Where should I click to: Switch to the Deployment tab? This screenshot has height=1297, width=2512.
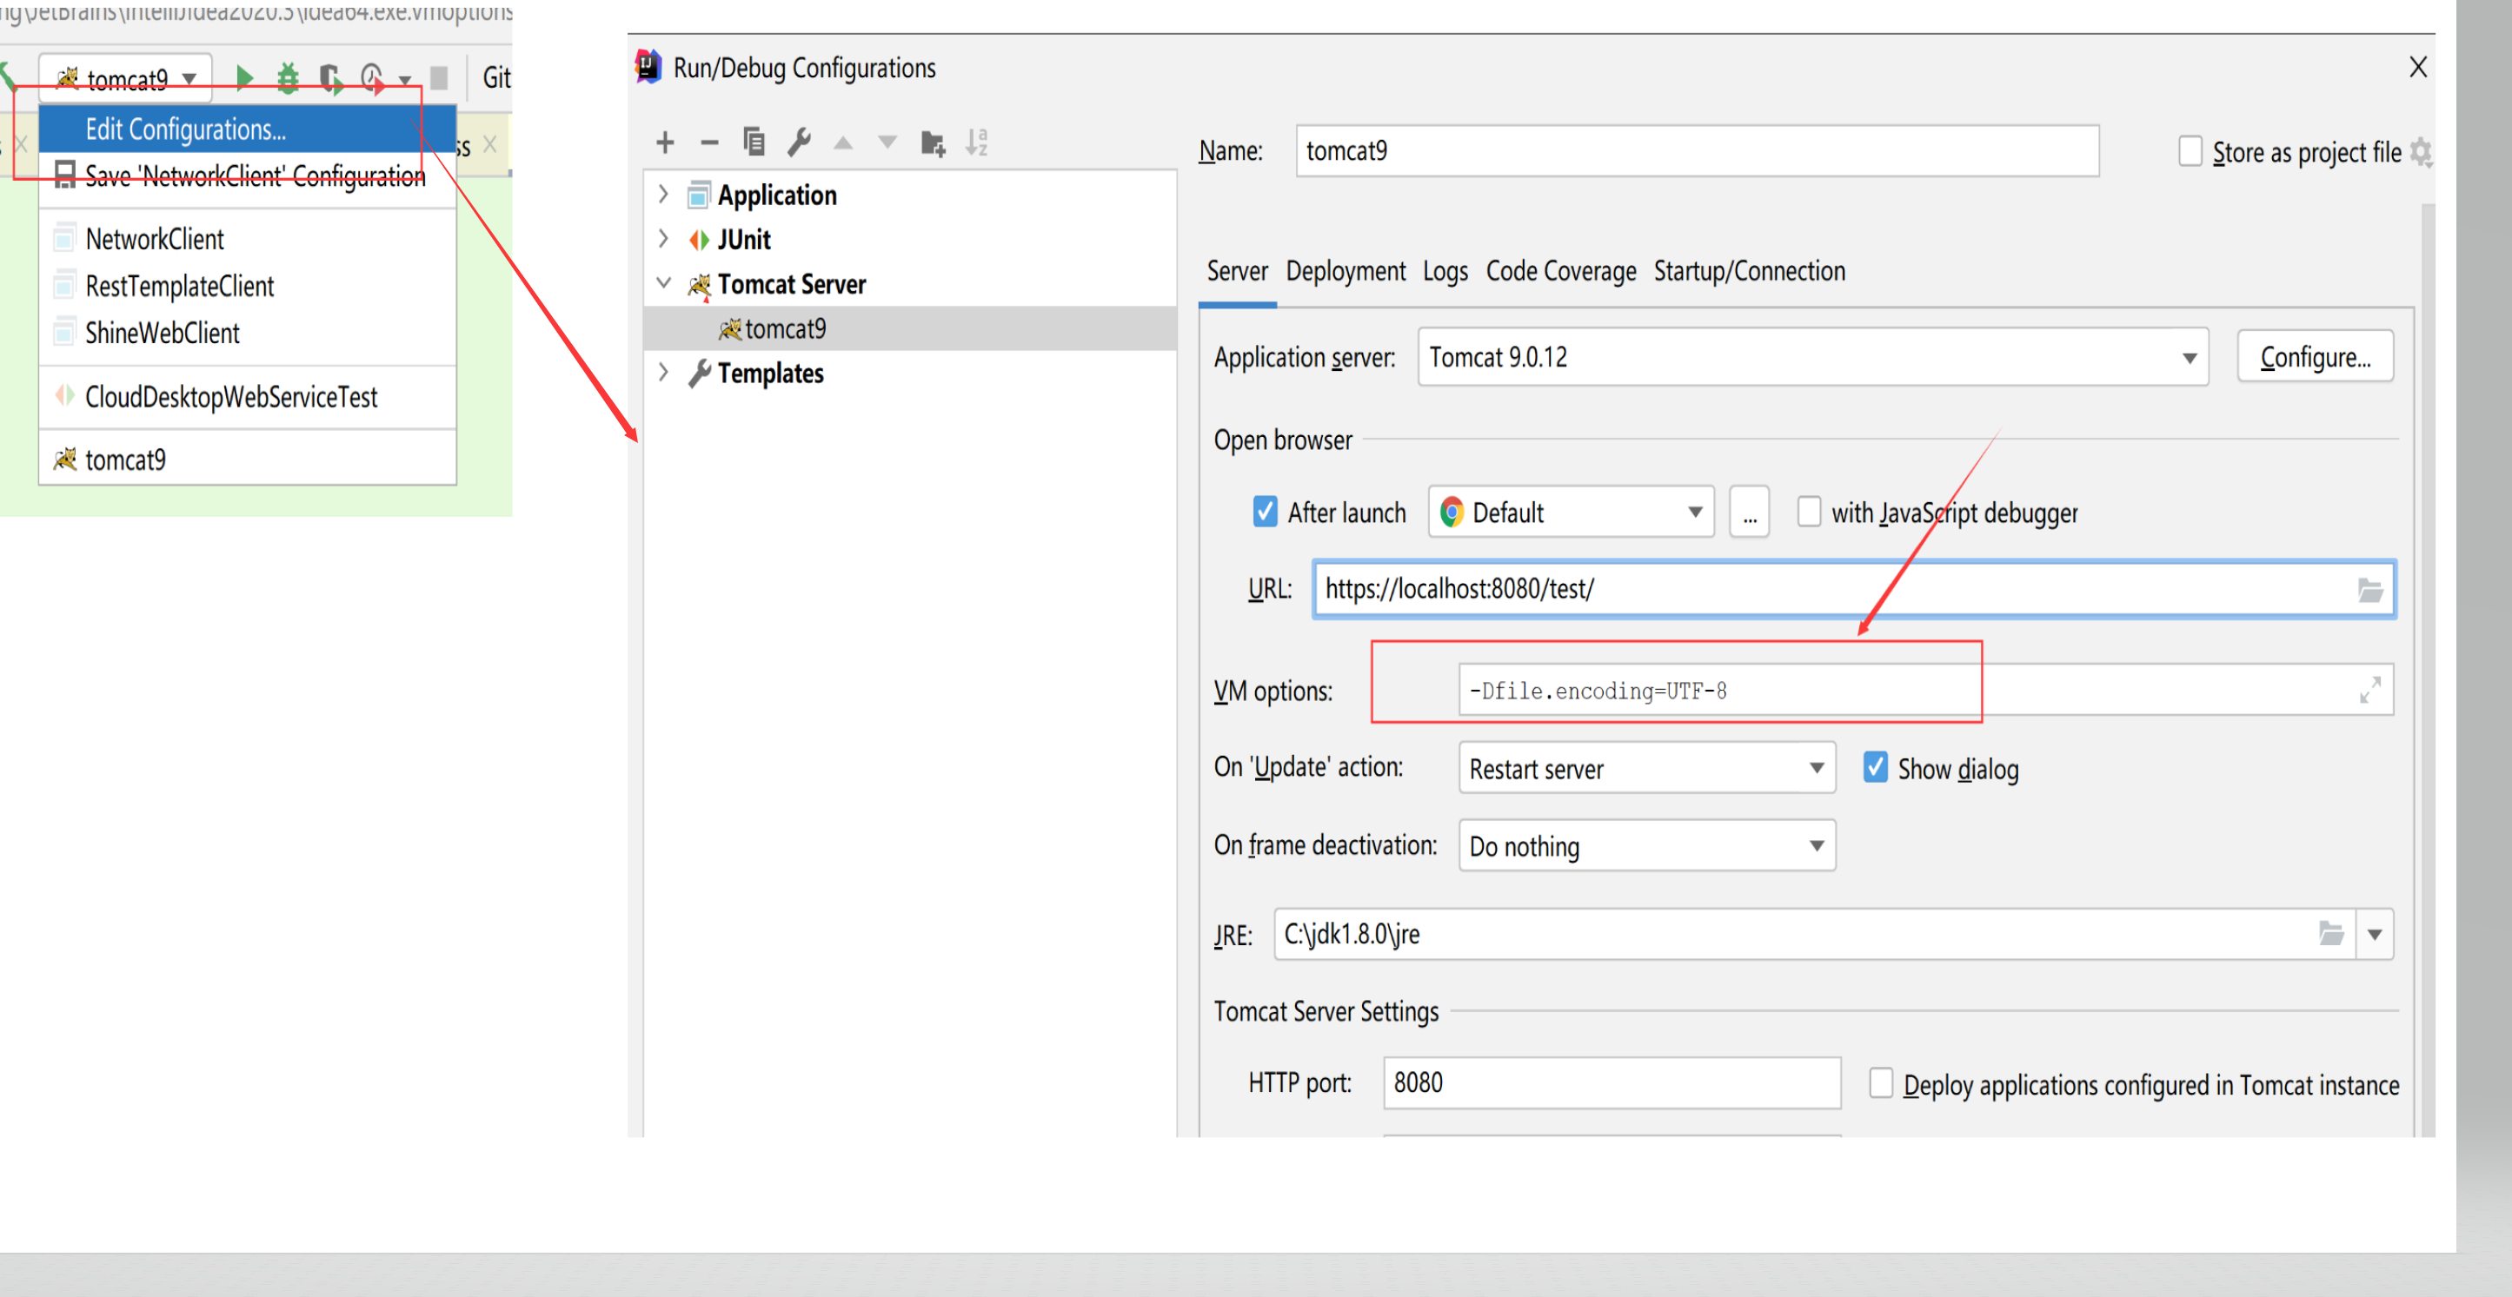1345,271
